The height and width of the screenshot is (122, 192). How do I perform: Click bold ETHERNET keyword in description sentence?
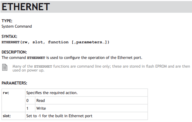36,58
